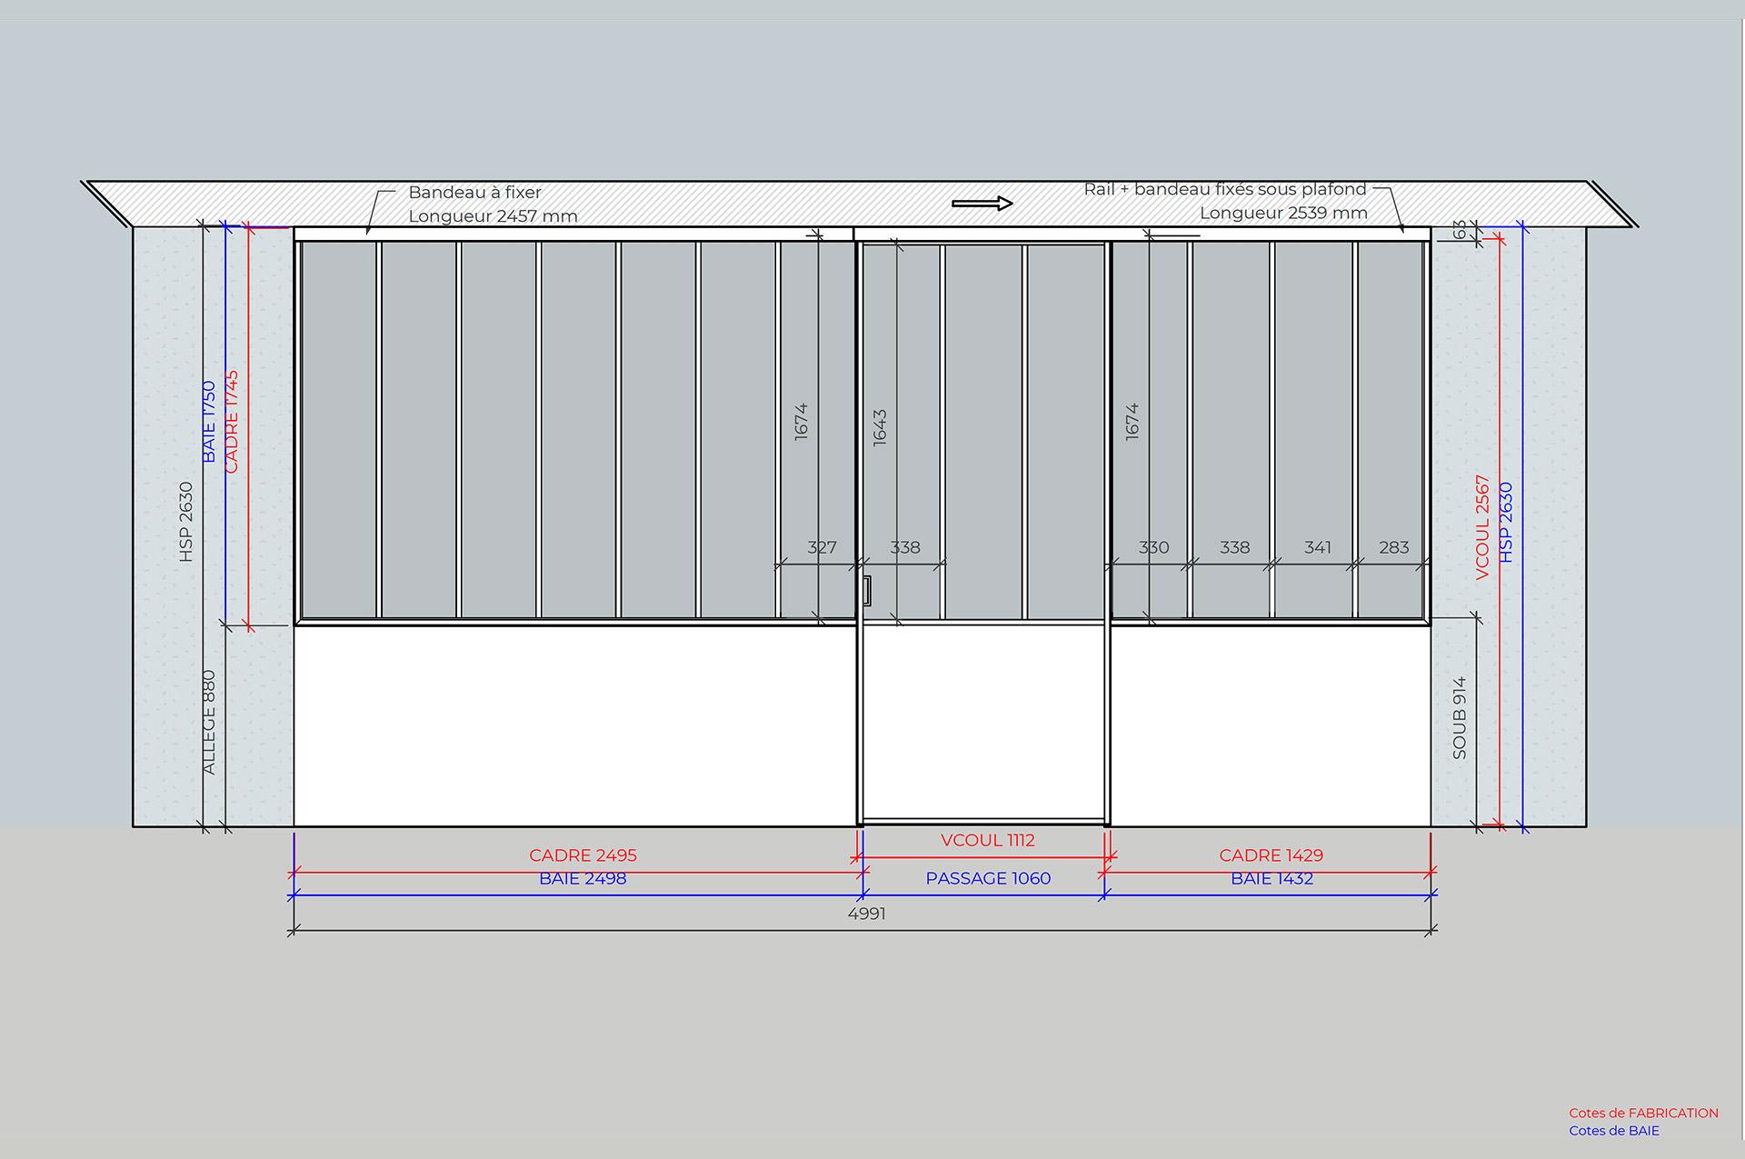The width and height of the screenshot is (1745, 1159).
Task: Click the sliding direction arrow symbol
Action: [x=982, y=204]
